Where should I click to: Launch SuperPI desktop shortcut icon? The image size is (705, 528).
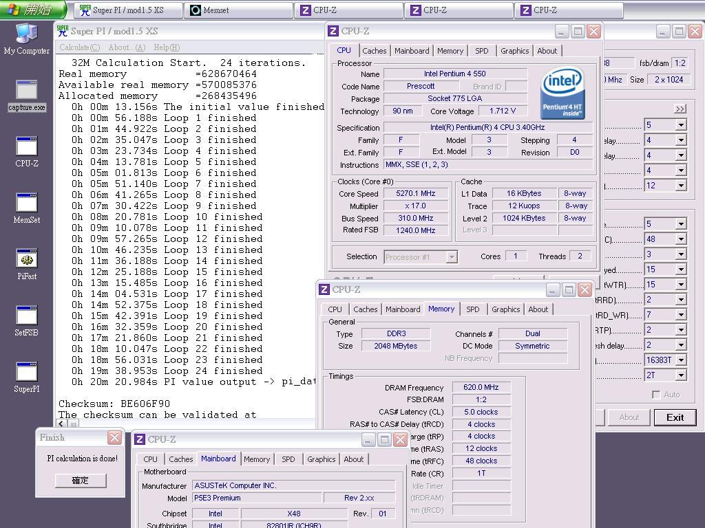tap(27, 377)
